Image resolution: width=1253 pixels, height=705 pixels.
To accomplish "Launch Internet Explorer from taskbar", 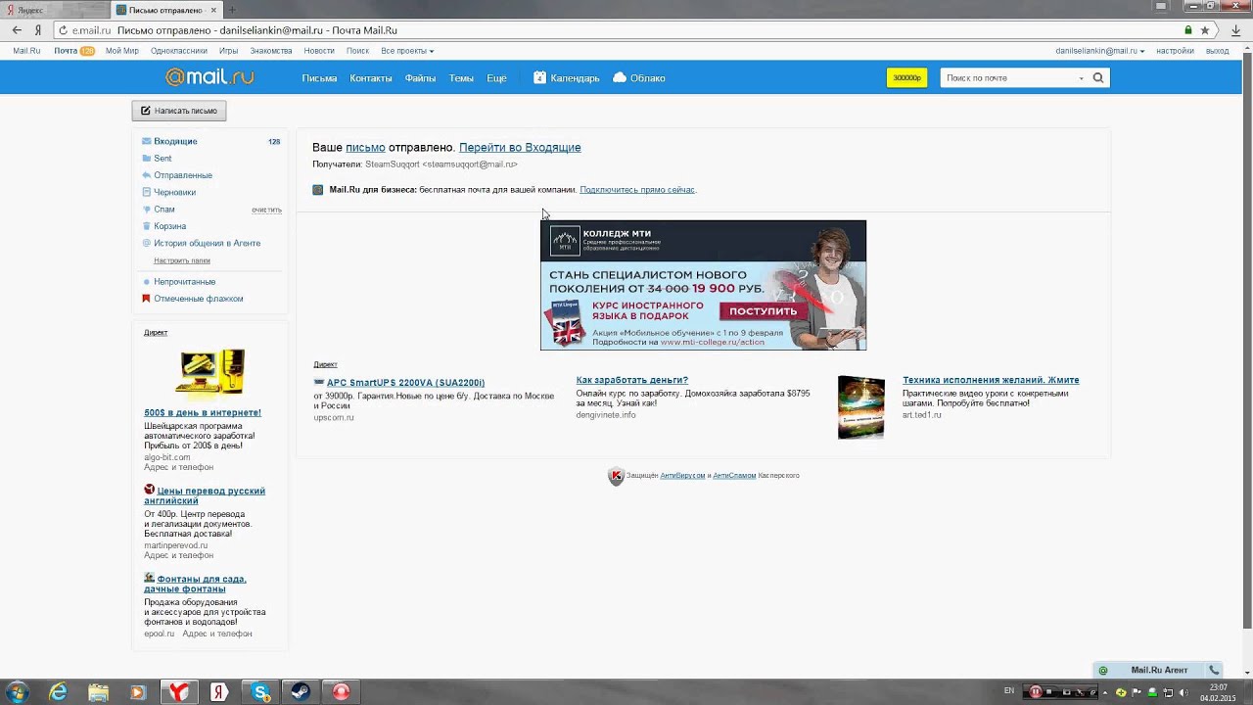I will 59,692.
